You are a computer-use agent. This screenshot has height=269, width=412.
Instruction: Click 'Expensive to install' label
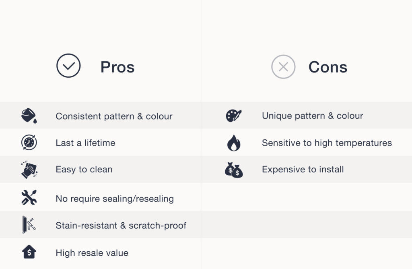coord(303,170)
